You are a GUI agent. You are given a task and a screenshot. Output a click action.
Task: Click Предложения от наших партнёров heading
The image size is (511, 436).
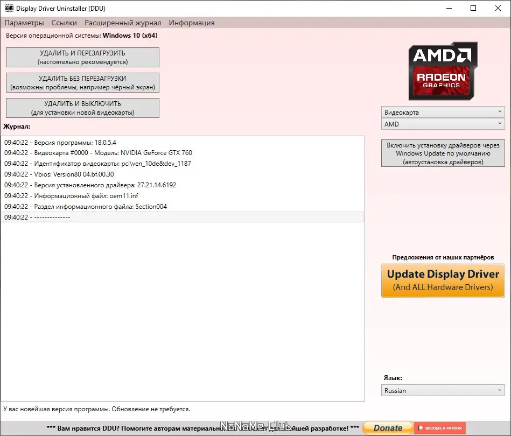pos(443,257)
